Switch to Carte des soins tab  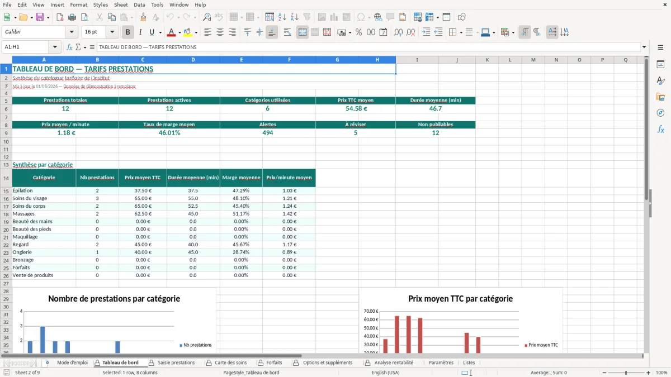(x=230, y=362)
